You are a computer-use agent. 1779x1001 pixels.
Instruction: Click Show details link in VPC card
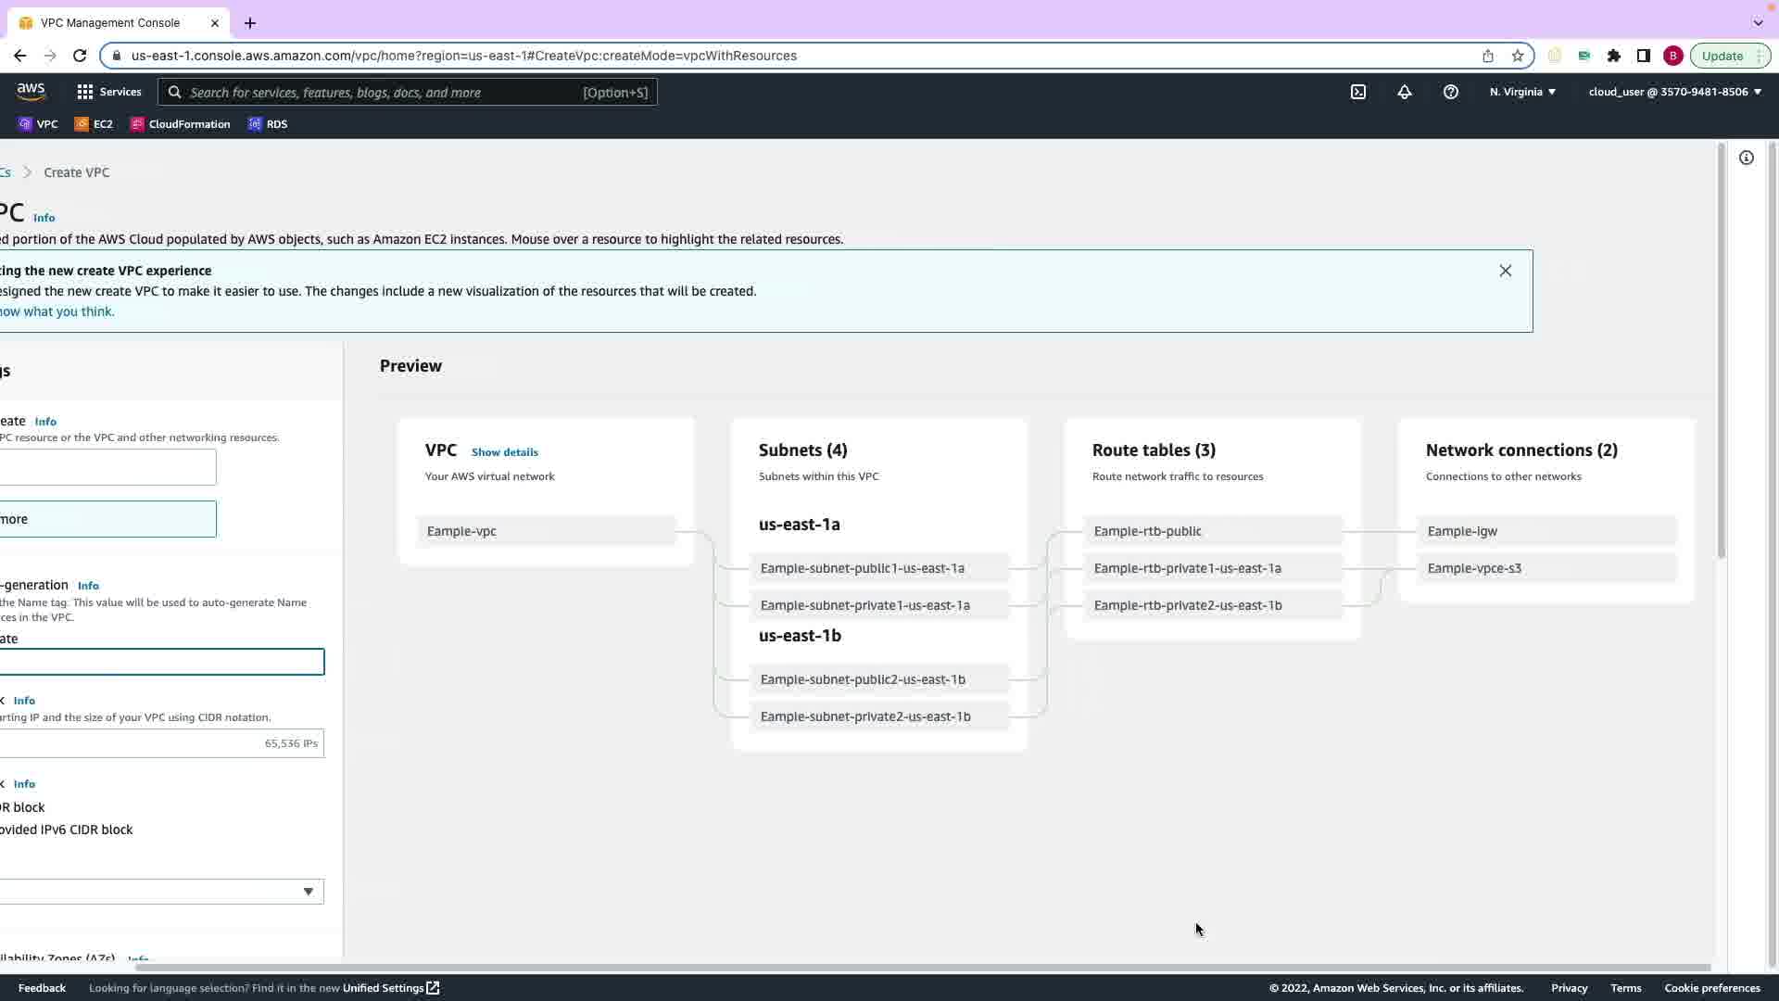504,452
